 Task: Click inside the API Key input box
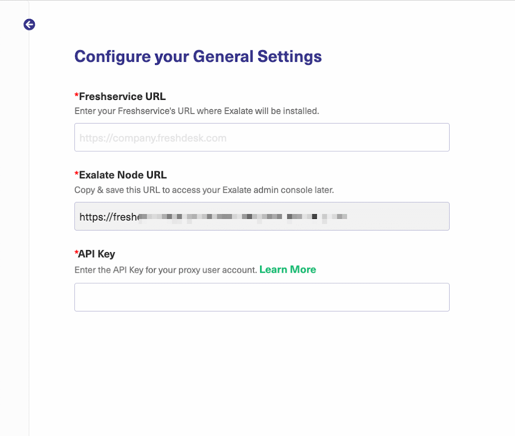tap(262, 297)
